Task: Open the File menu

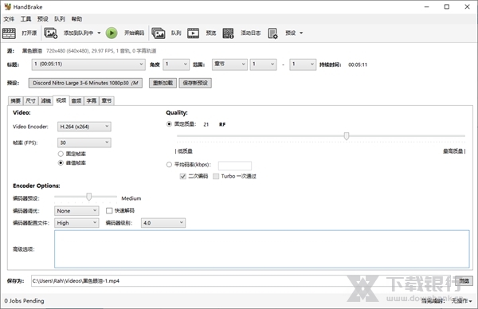Action: point(9,19)
